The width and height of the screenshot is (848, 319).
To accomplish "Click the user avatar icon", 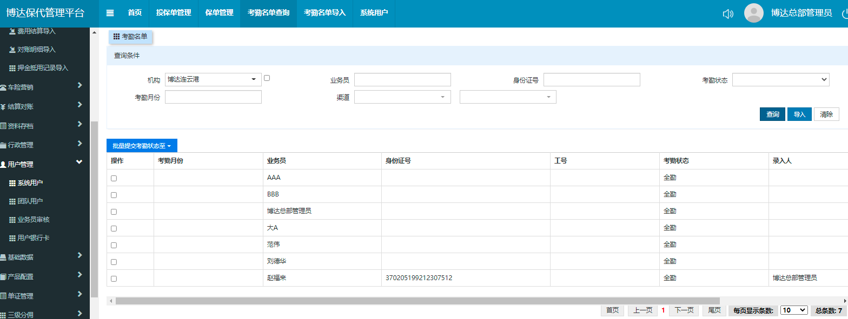I will (753, 13).
